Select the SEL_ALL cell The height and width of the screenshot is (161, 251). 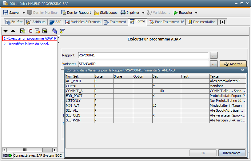point(80,111)
